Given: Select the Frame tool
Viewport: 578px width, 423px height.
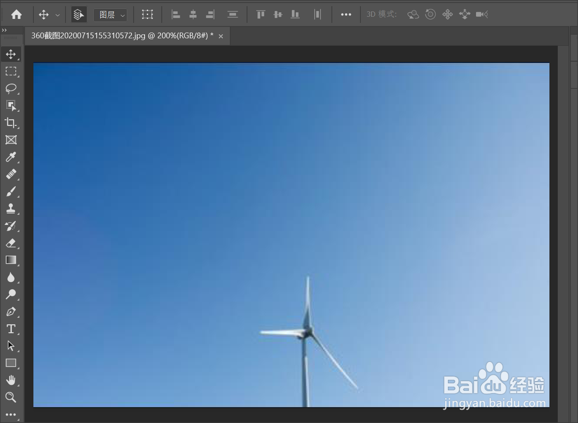Looking at the screenshot, I should (11, 140).
